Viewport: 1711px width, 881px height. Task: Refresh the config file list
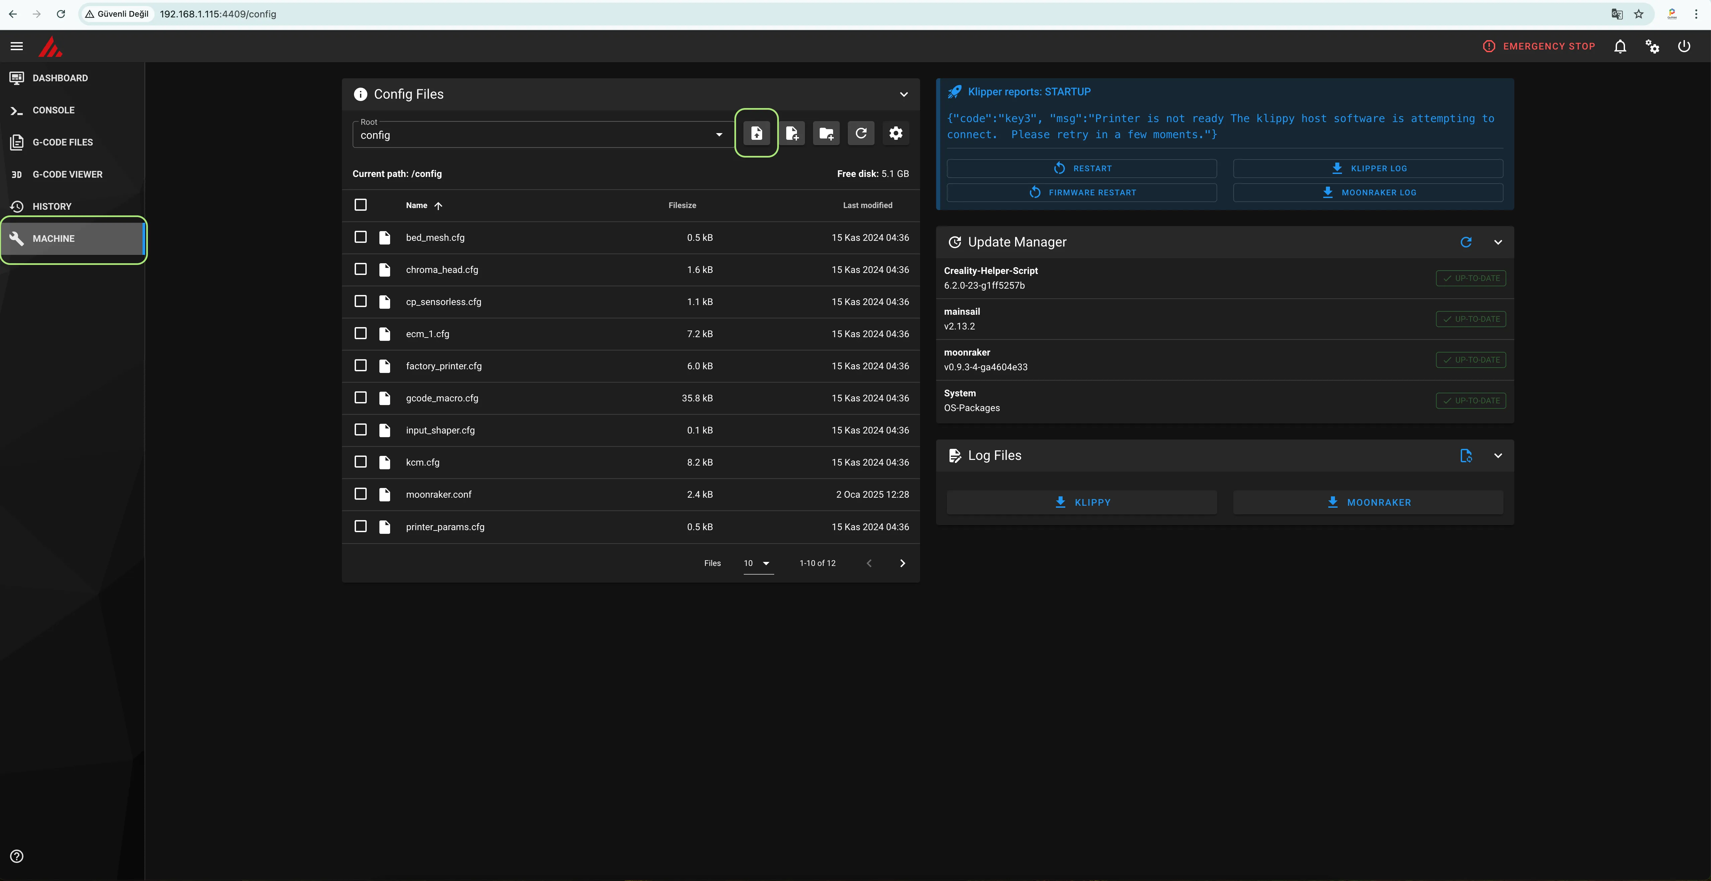(861, 133)
